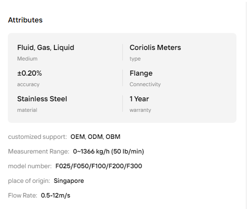Click the 'customized support:' label

(38, 137)
